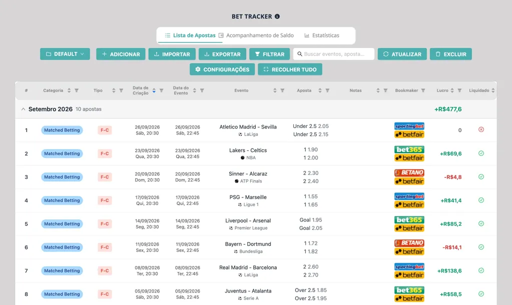The width and height of the screenshot is (512, 305).
Task: Click the info icon beside BET TRACKER
Action: click(277, 16)
